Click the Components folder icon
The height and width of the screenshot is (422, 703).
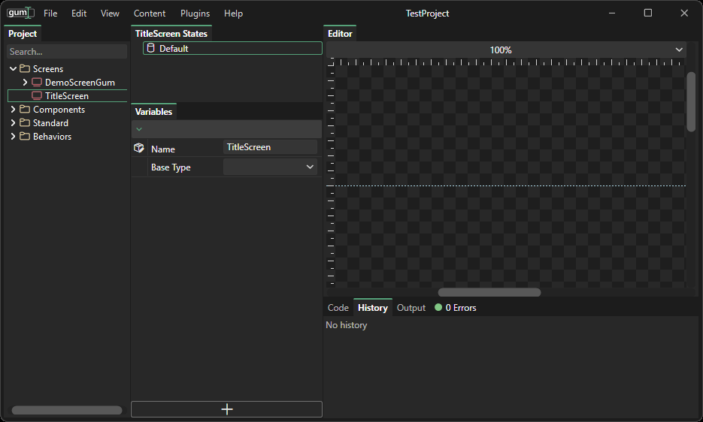tap(25, 110)
